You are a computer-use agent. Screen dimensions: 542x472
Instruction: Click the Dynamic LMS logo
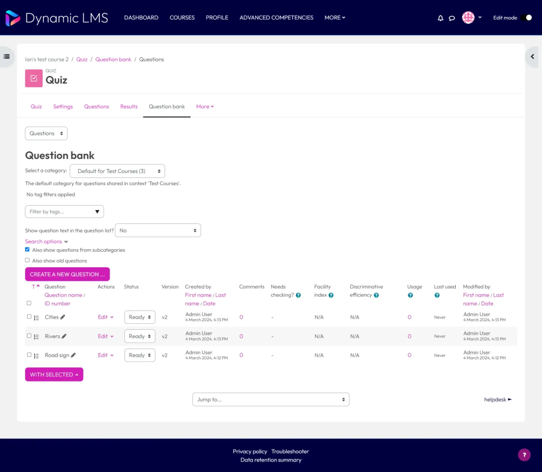57,18
